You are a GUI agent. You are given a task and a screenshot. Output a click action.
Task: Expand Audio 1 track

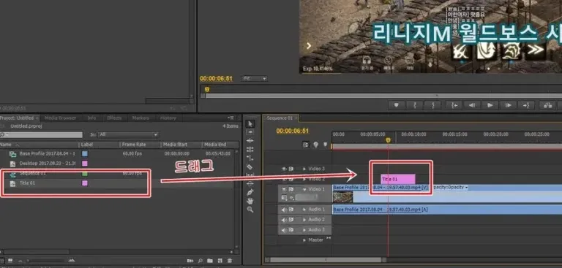(x=304, y=210)
